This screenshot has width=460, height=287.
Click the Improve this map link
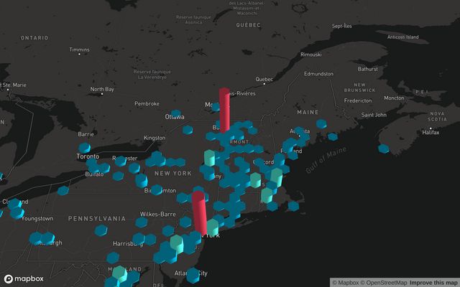tap(433, 282)
